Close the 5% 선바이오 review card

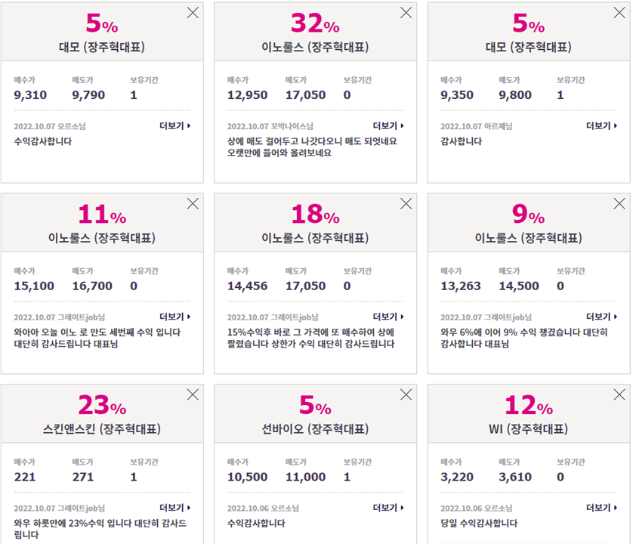click(406, 394)
